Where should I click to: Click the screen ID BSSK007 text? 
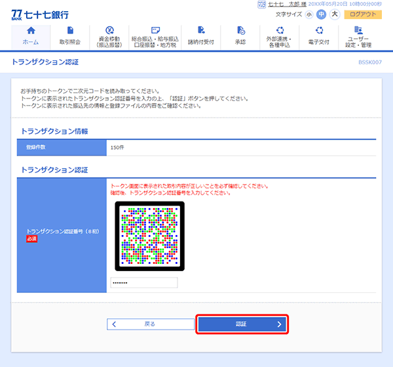370,62
